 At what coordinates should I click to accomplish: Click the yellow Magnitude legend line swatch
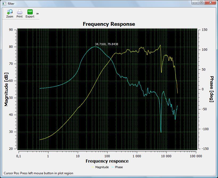[93, 167]
